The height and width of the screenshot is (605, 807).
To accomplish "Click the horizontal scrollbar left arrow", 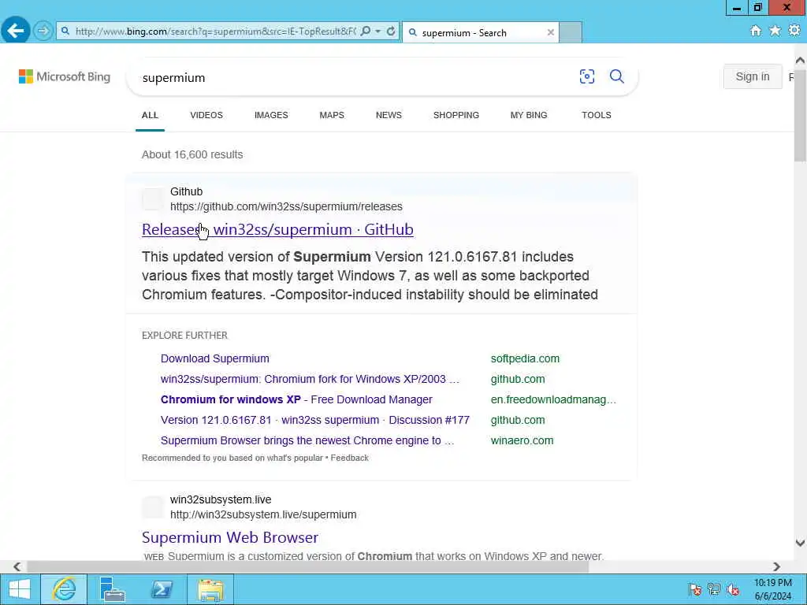I will tap(17, 567).
